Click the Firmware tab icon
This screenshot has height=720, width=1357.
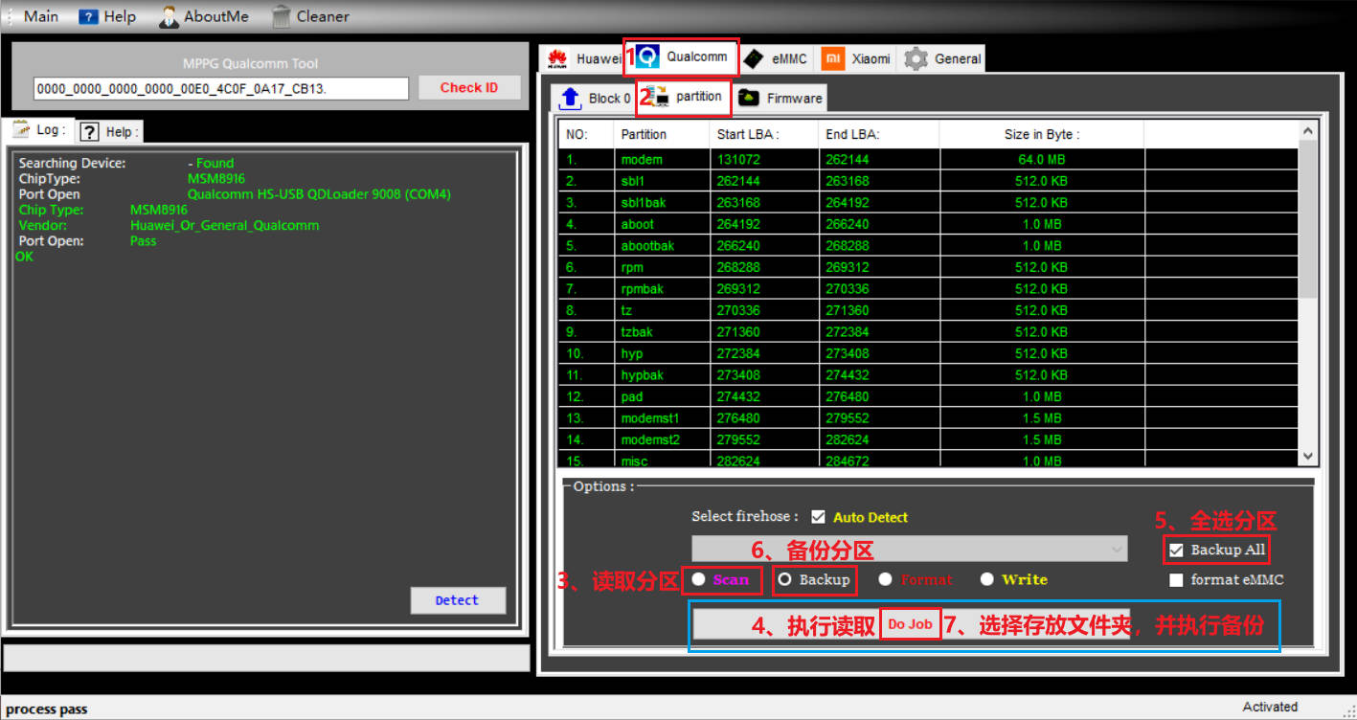click(749, 98)
